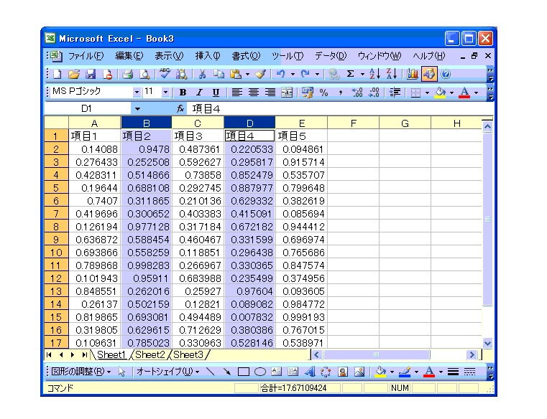
Task: Click the fx Insert Function button
Action: pos(180,109)
